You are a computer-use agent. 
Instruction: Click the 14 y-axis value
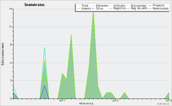tap(10, 9)
